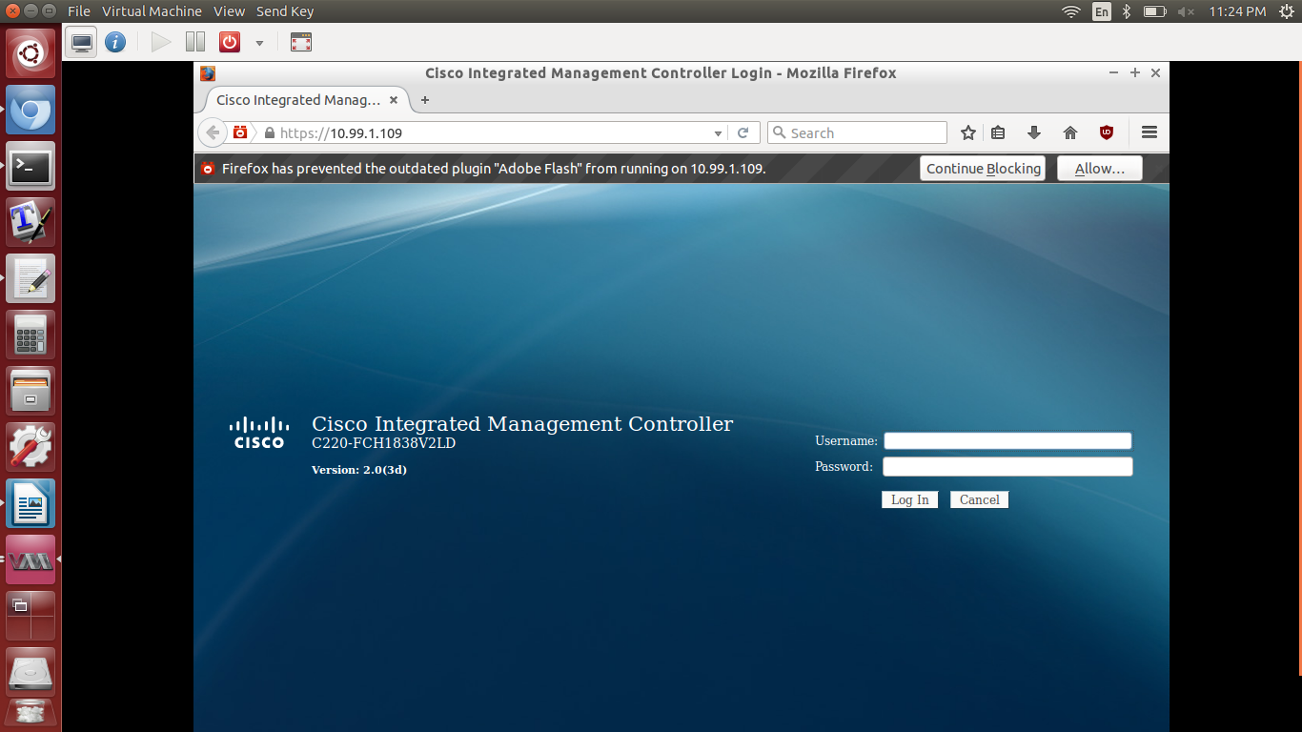Open the text editor pencil notepad icon
The width and height of the screenshot is (1302, 732).
tap(31, 279)
